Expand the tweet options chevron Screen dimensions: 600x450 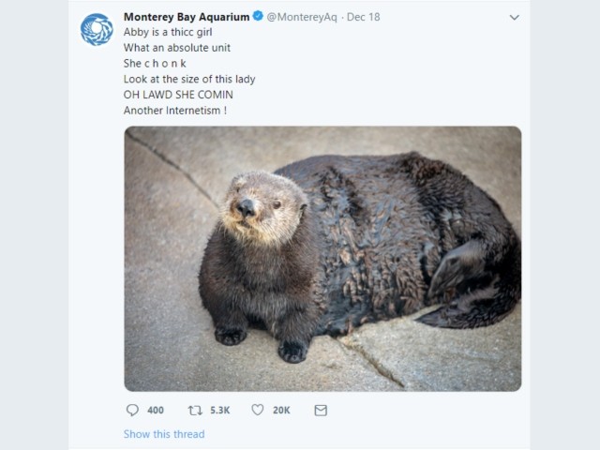515,17
